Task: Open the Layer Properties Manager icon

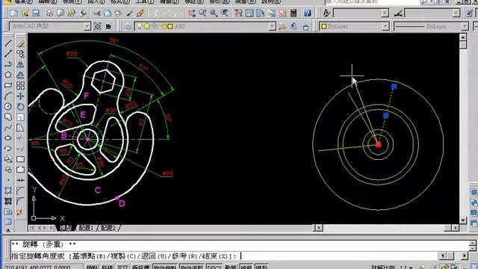Action: (x=128, y=27)
